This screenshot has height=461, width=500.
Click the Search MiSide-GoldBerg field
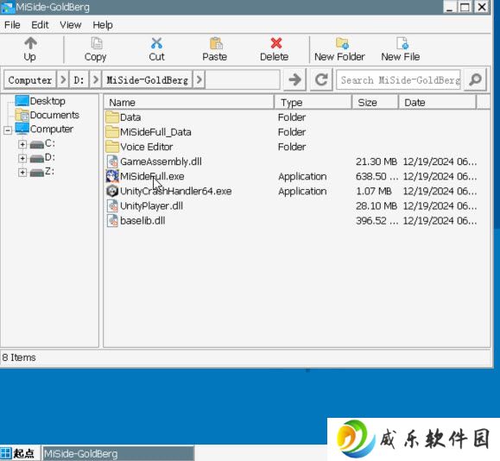tap(399, 79)
